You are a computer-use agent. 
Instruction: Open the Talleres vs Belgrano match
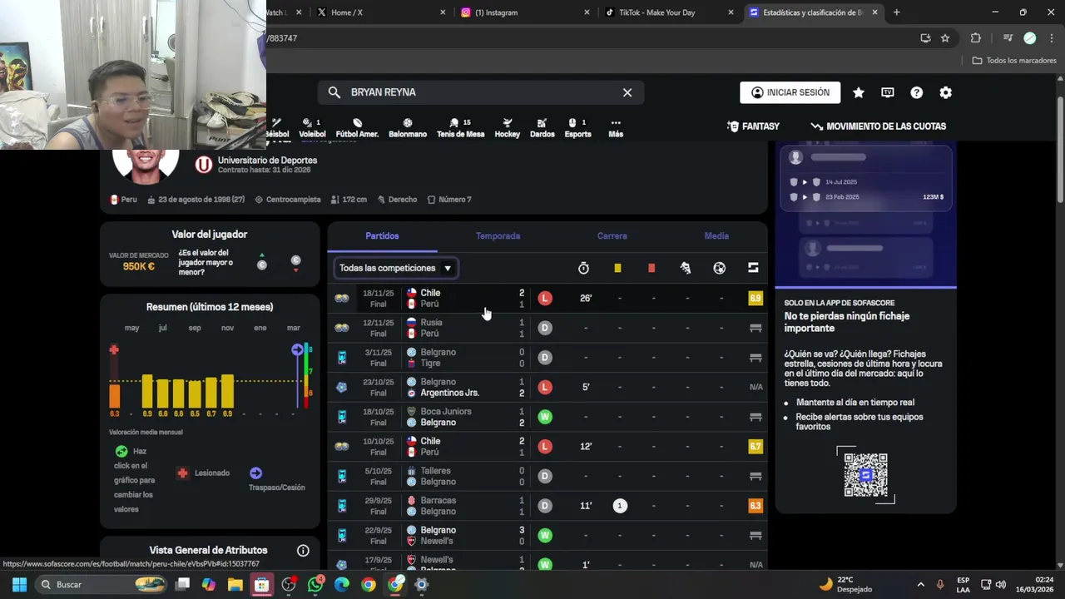[x=547, y=476]
